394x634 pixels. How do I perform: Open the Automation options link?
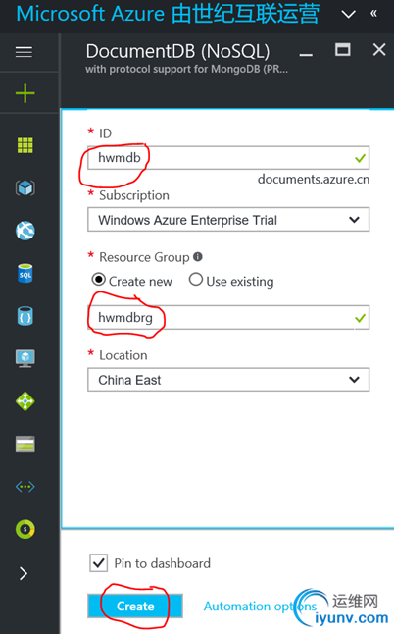coord(260,607)
